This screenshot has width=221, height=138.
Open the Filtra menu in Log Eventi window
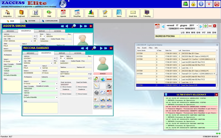pyautogui.click(x=151, y=48)
